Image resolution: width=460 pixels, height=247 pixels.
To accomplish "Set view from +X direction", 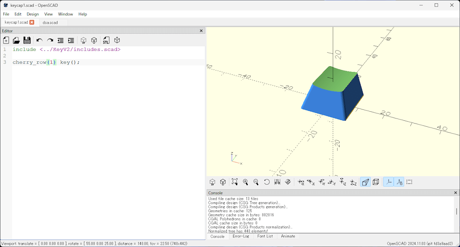I will click(x=301, y=182).
